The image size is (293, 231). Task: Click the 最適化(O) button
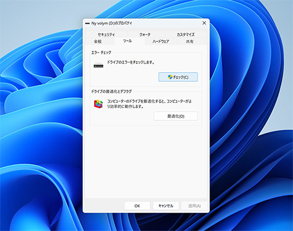pyautogui.click(x=176, y=116)
